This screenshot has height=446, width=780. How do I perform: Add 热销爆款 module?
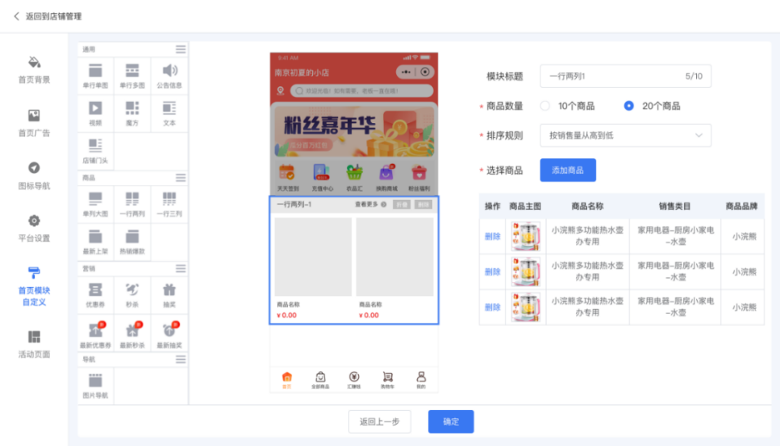132,242
